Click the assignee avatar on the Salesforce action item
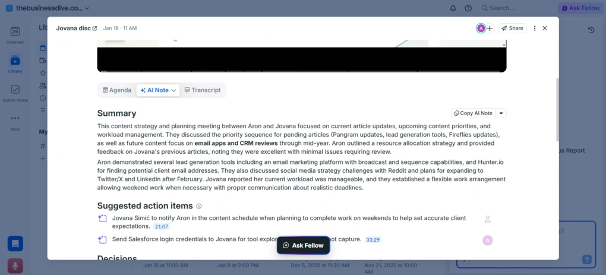This screenshot has height=275, width=606. pos(487,240)
